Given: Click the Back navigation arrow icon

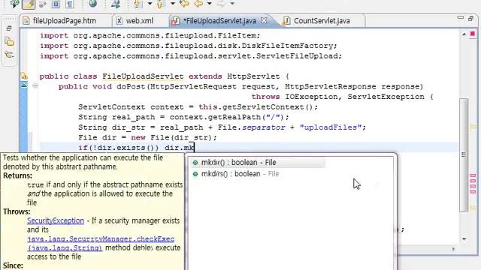Looking at the screenshot, I should (198, 4).
